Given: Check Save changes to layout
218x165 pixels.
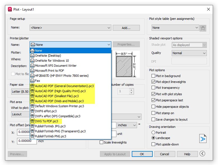Looking at the screenshot, I should 153,119.
